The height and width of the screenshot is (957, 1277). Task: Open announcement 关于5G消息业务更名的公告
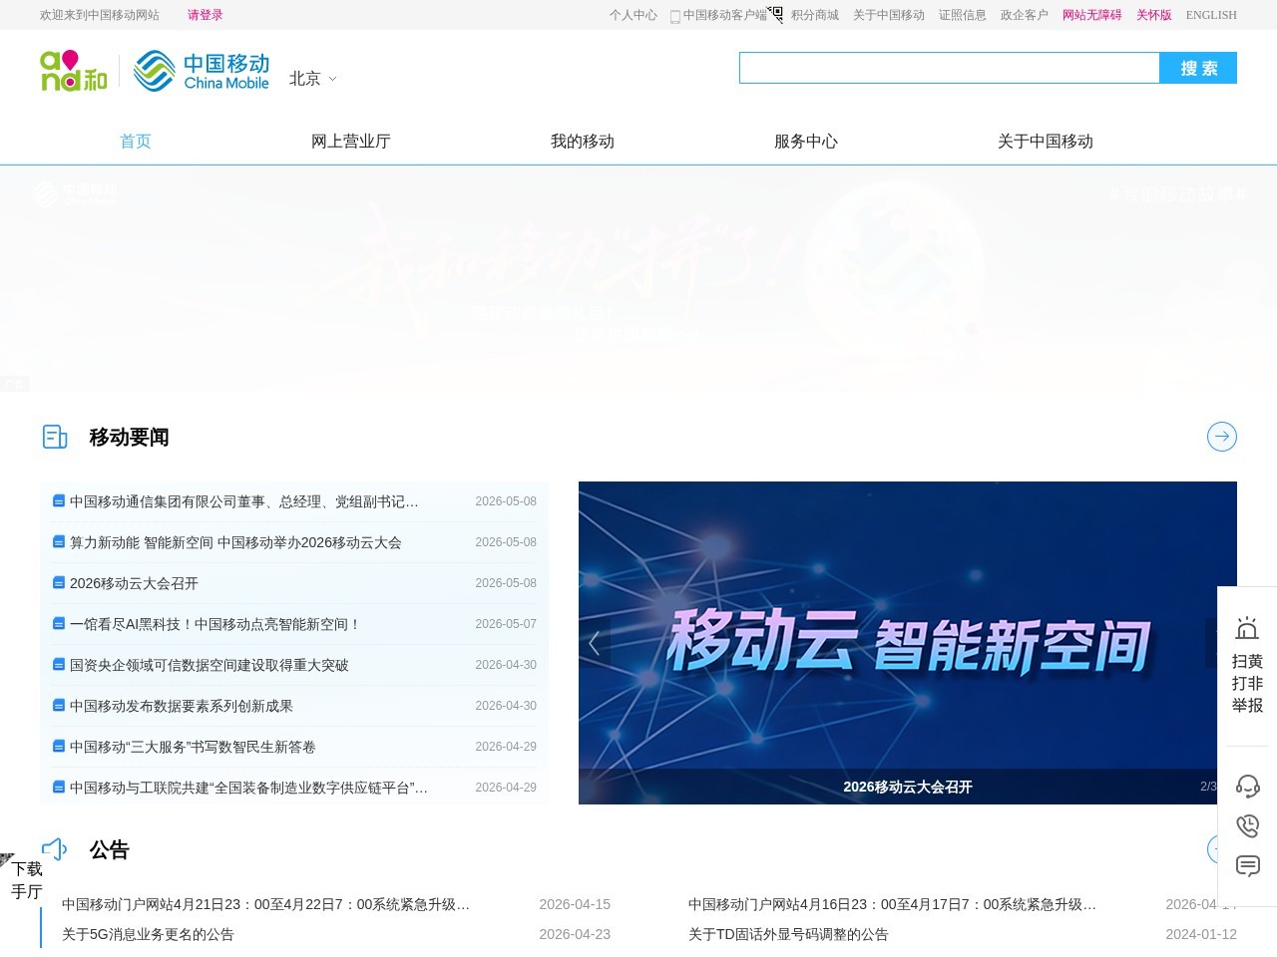tap(148, 934)
